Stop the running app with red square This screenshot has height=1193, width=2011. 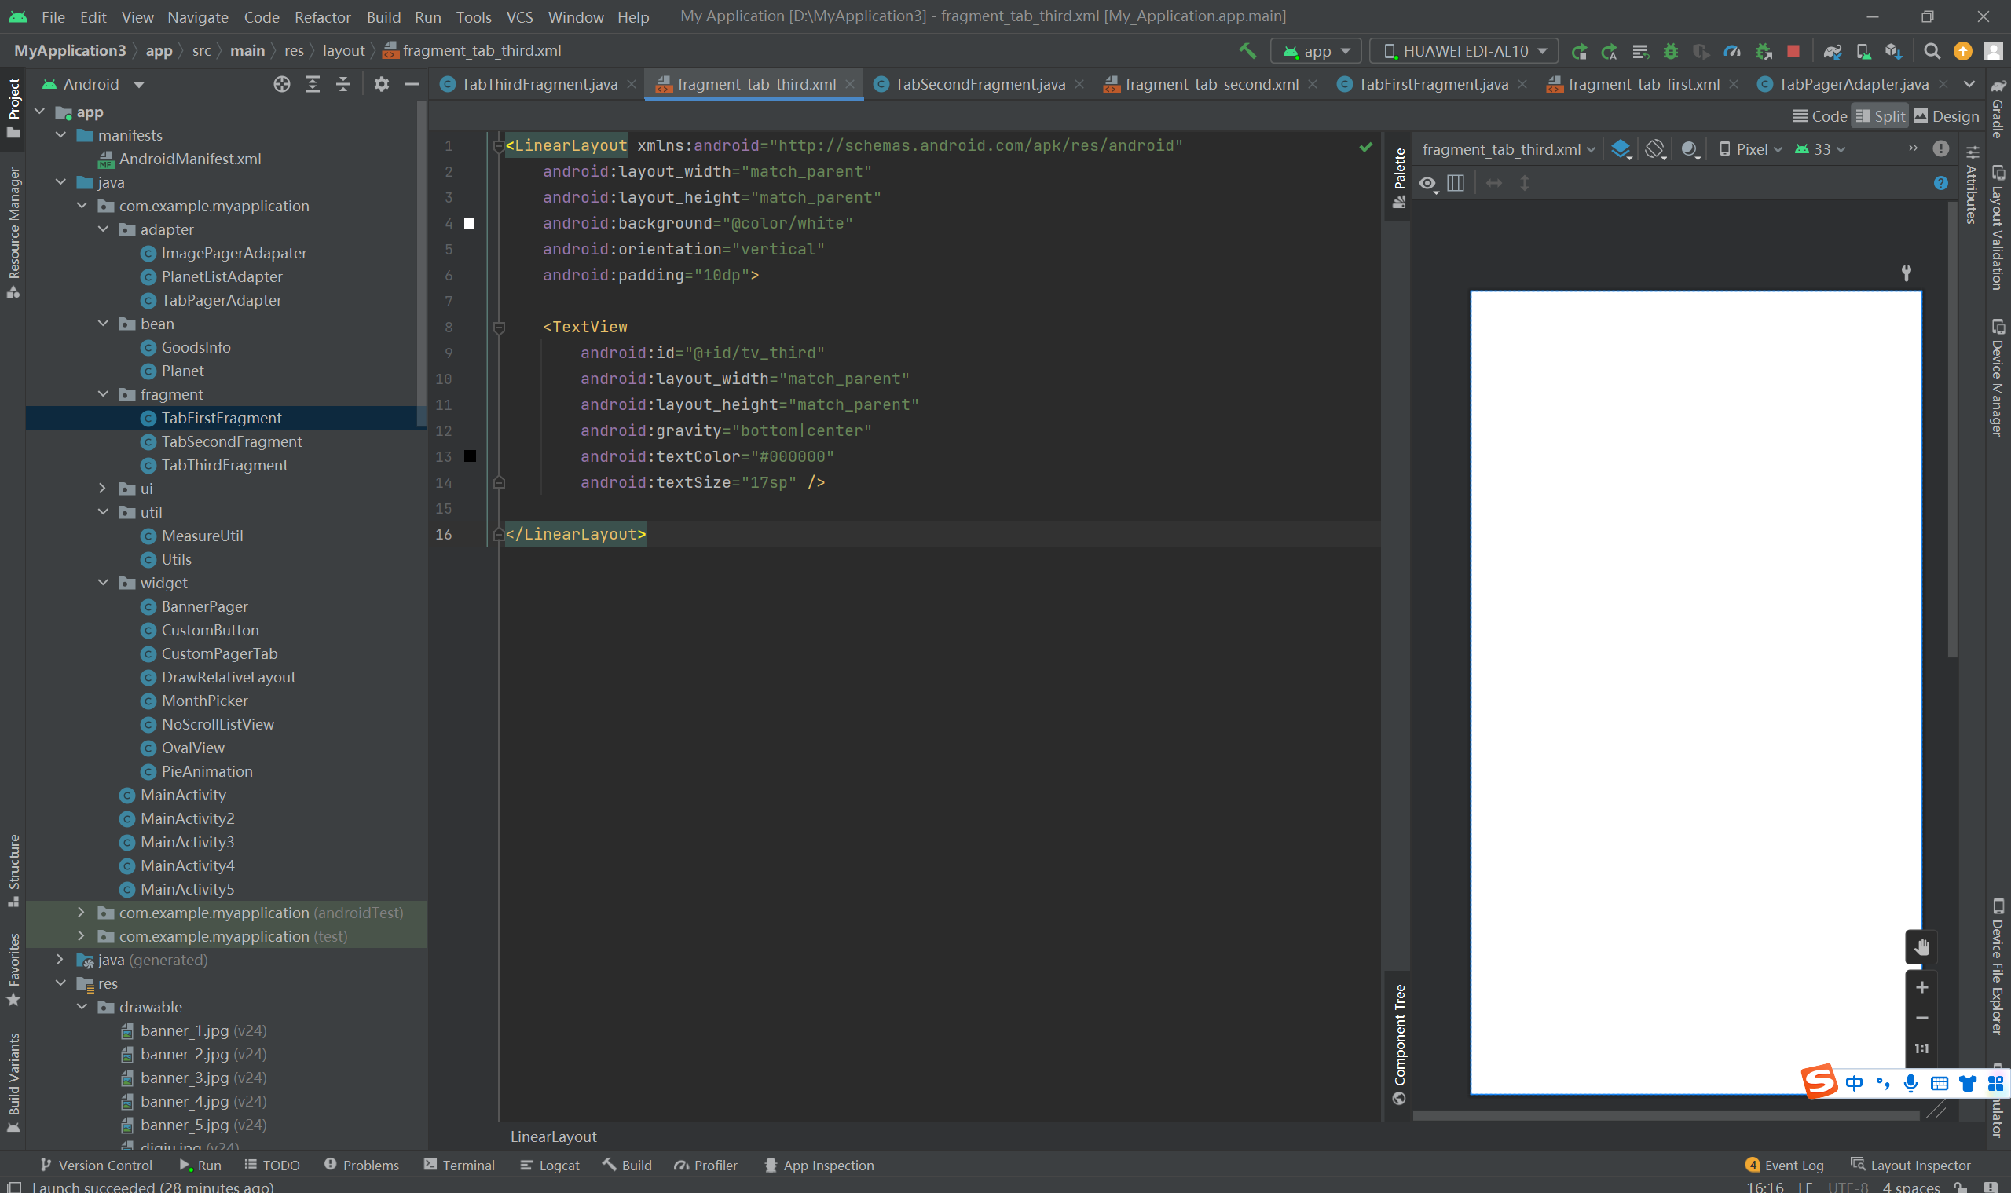pyautogui.click(x=1793, y=52)
